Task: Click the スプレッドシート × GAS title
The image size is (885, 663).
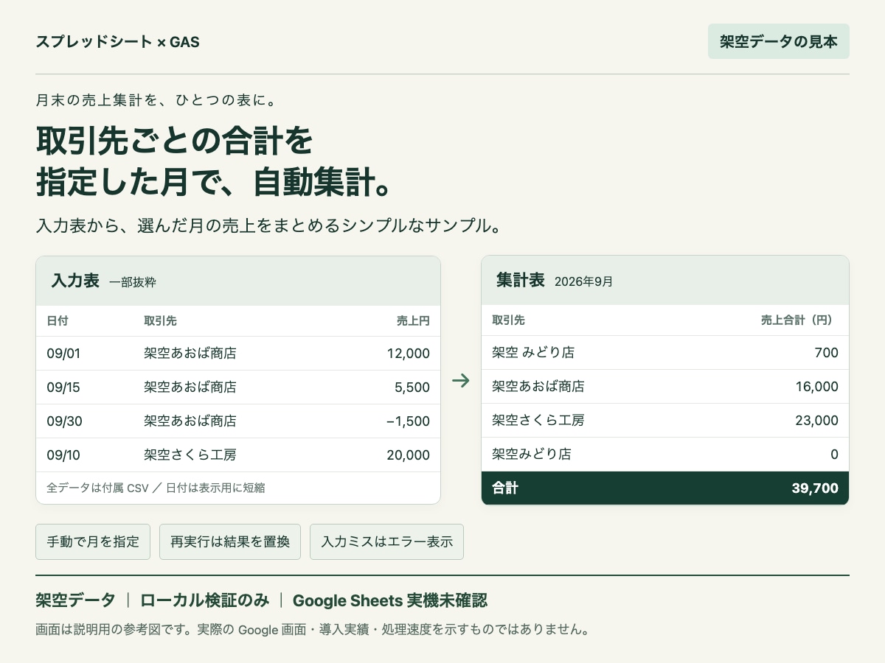Action: 118,42
